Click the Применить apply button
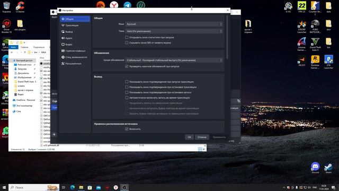Screen dimensions: 339x191 (219, 137)
